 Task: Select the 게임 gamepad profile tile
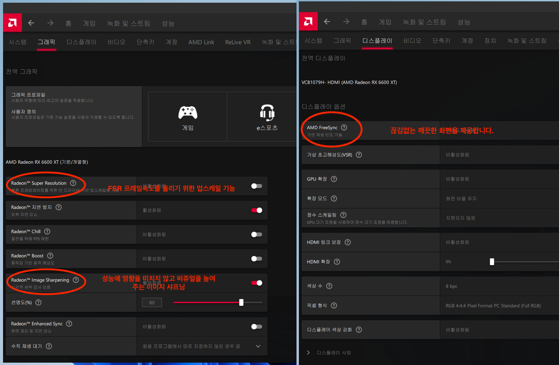point(188,117)
